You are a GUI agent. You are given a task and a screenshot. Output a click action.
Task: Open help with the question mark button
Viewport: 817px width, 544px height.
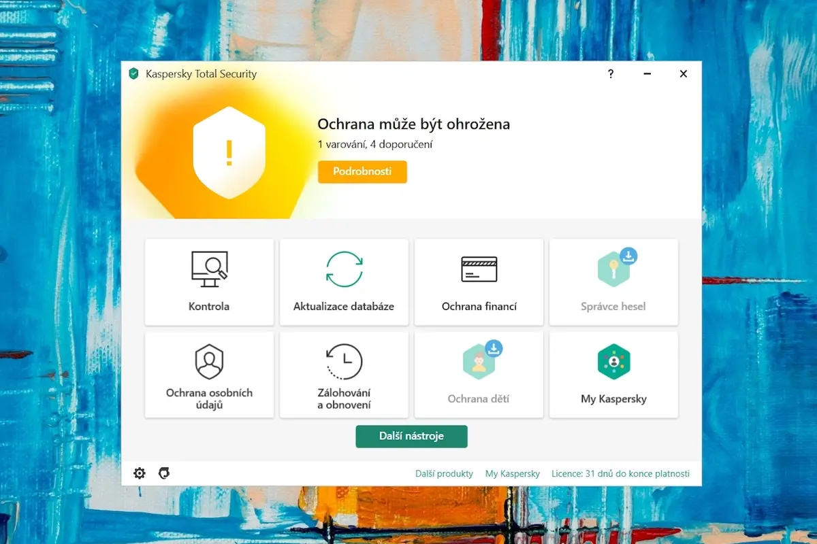tap(611, 73)
